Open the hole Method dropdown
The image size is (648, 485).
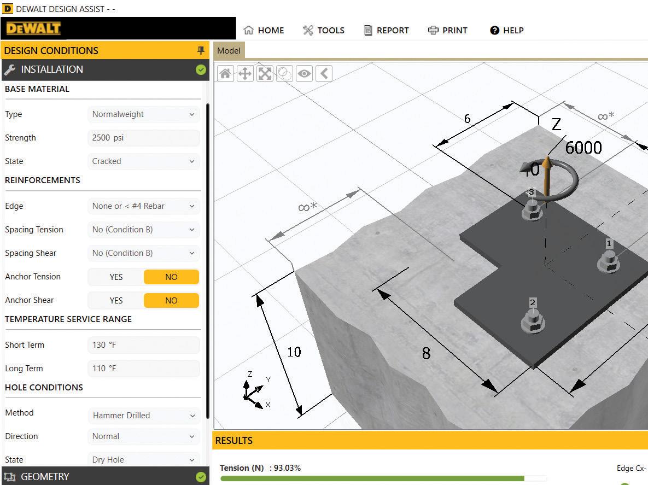(143, 416)
